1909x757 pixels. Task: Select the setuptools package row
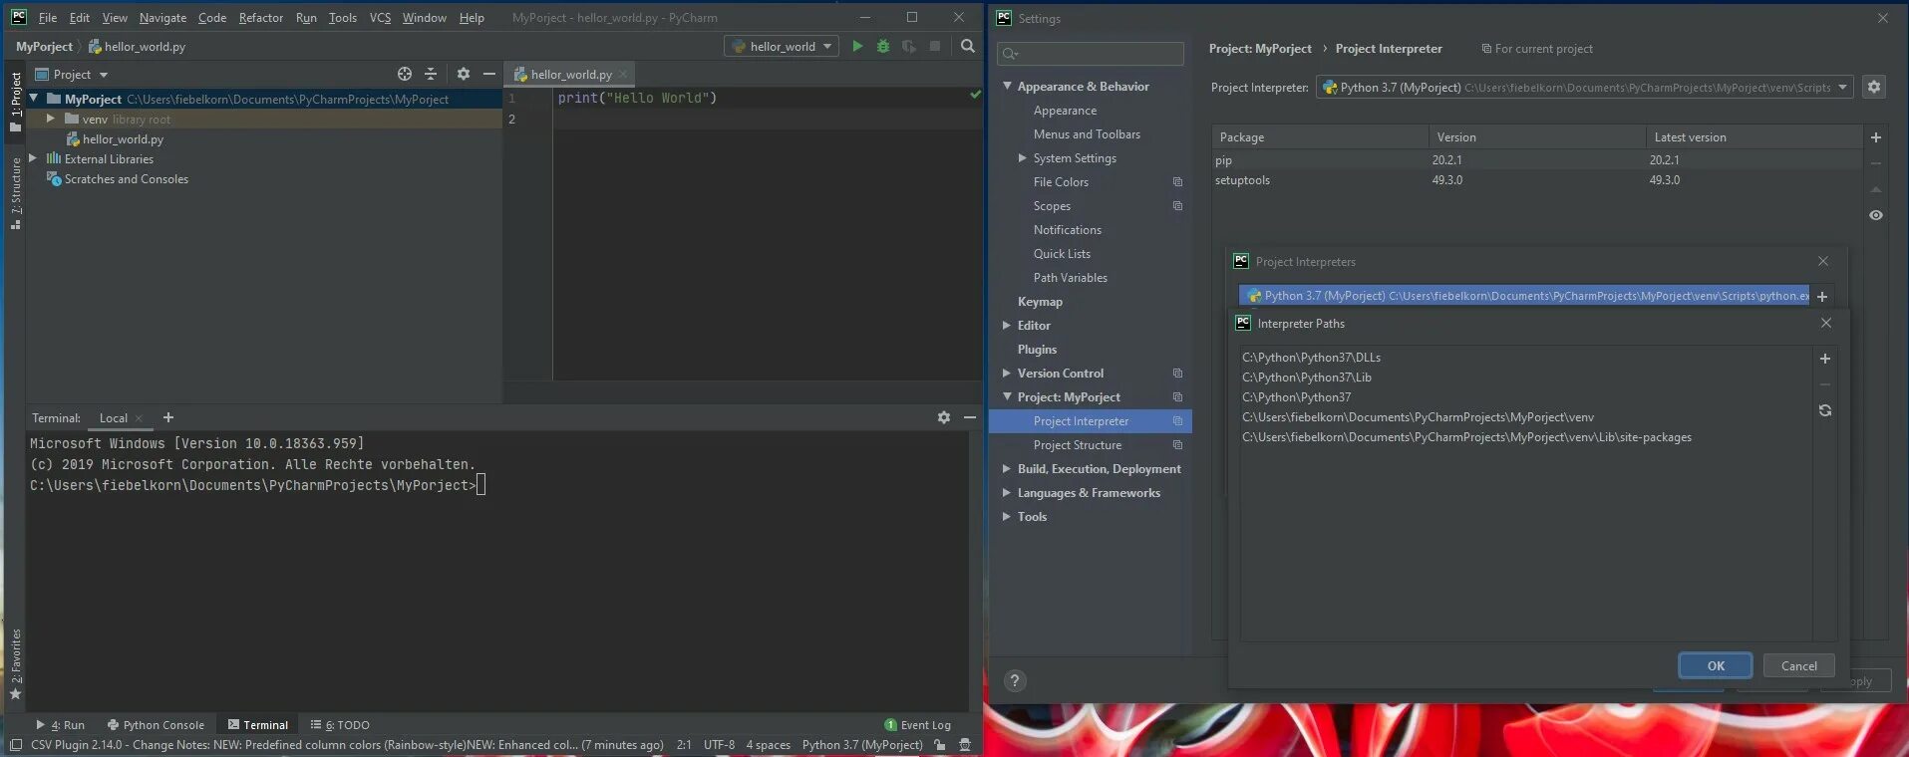point(1535,180)
